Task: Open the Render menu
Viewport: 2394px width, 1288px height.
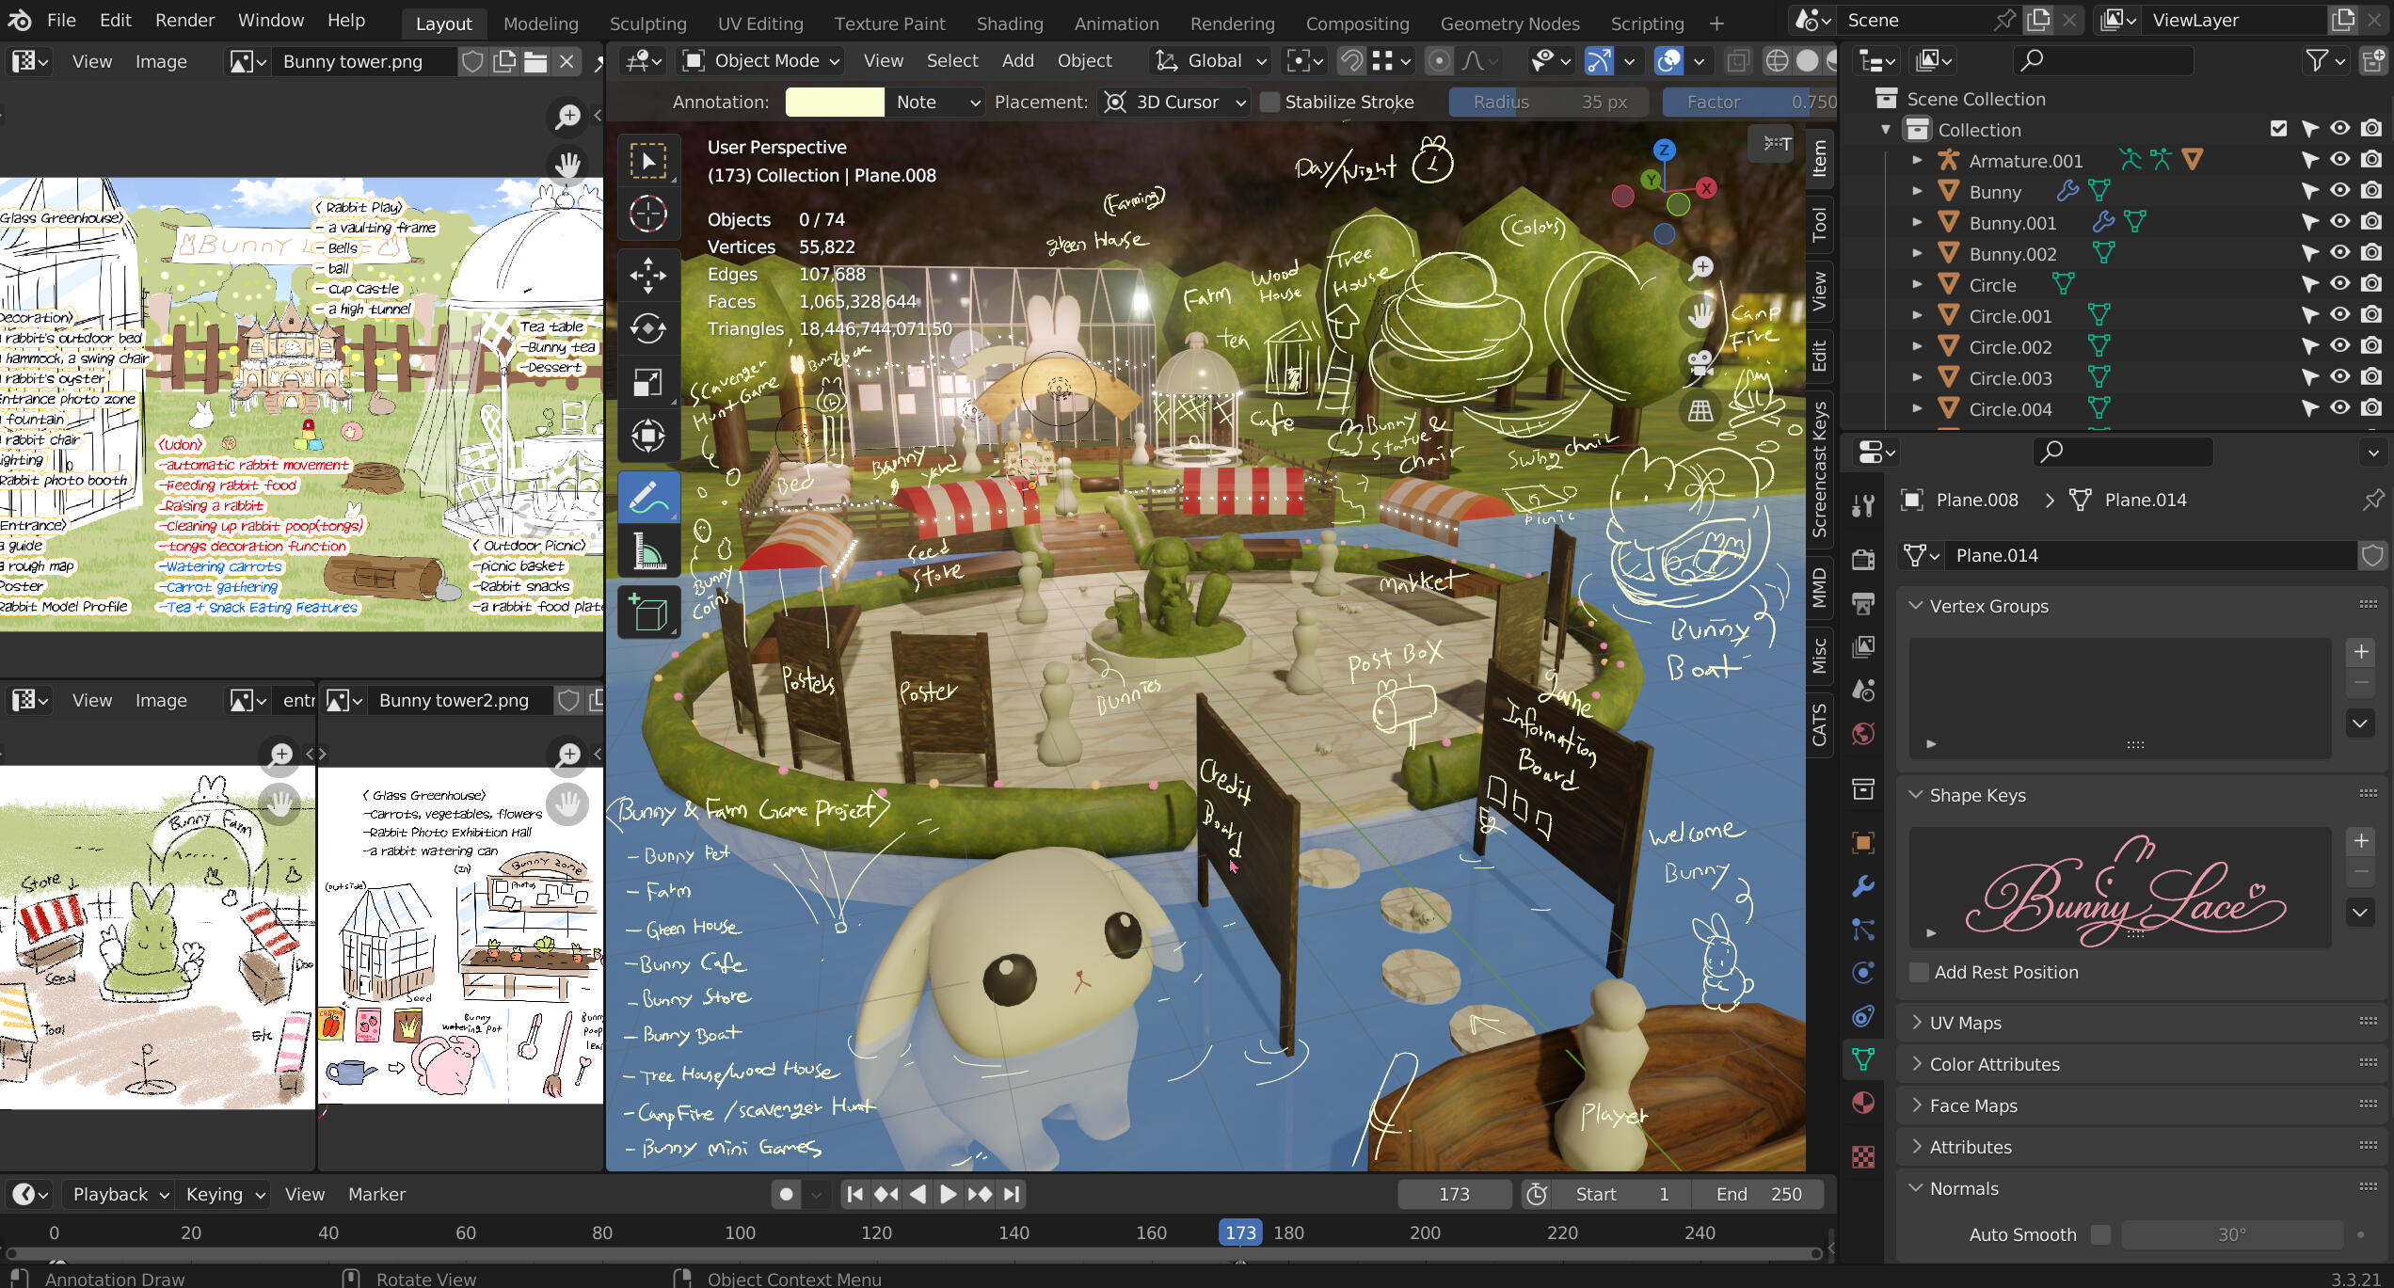Action: pyautogui.click(x=184, y=20)
